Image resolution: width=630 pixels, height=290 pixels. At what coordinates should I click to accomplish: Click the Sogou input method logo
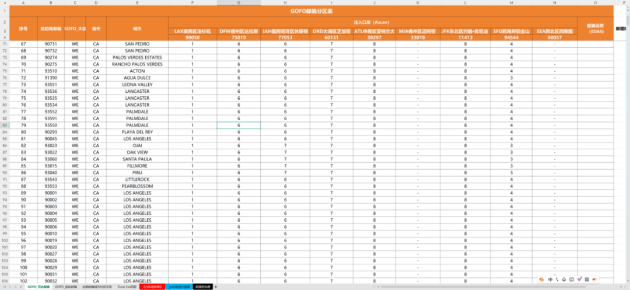point(542,279)
